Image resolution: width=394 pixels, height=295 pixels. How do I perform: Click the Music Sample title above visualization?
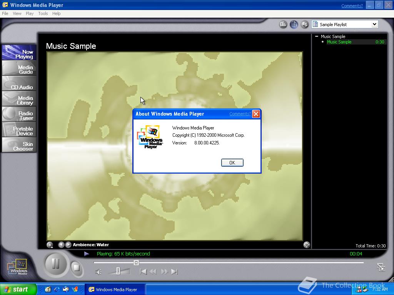click(71, 46)
